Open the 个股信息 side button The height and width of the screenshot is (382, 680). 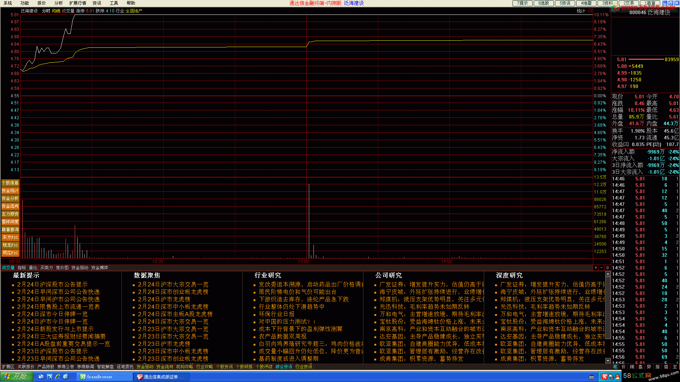10,183
